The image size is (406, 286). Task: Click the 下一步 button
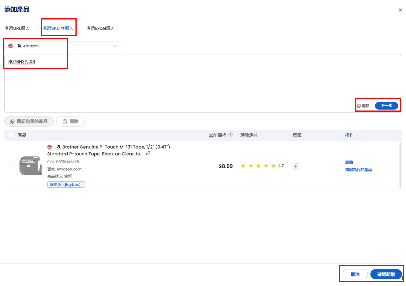click(386, 106)
